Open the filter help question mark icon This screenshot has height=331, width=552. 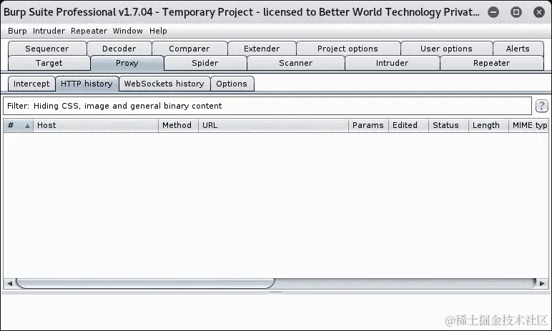coord(541,106)
